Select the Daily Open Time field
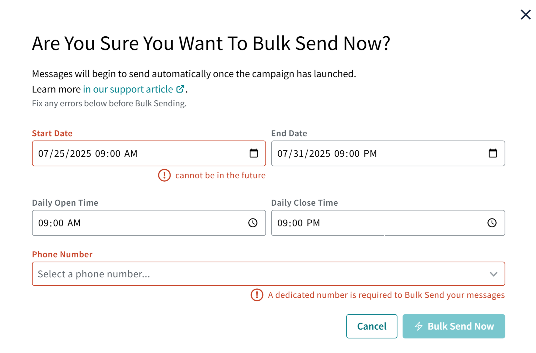Image resolution: width=536 pixels, height=353 pixels. point(129,223)
